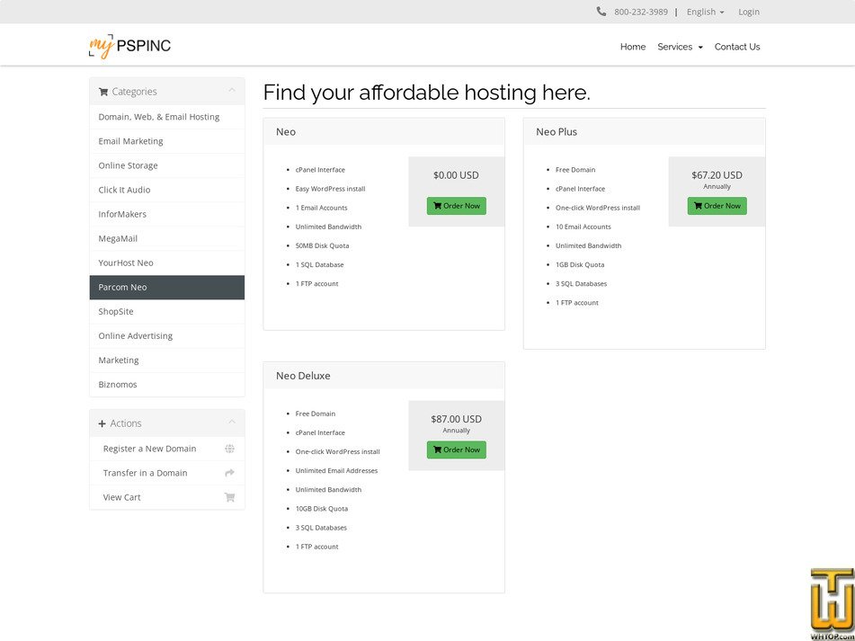Click Register a New Domain
The image size is (855, 641).
pyautogui.click(x=167, y=449)
